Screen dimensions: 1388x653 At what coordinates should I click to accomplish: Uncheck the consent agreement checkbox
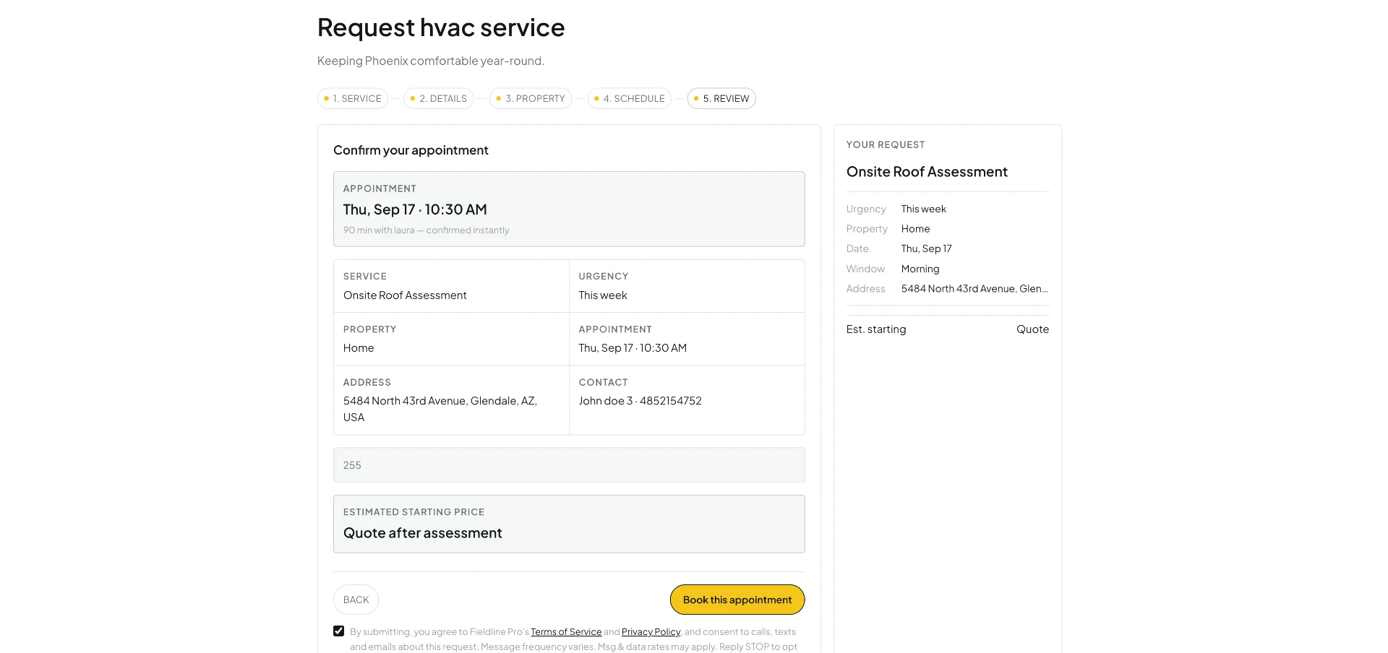[x=338, y=631]
